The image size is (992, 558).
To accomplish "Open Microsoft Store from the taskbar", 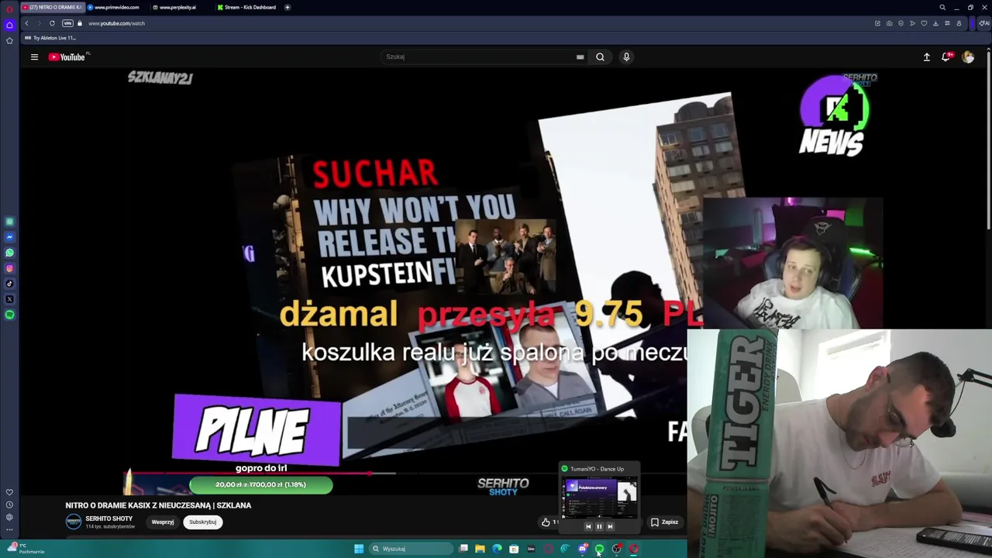I will 514,549.
